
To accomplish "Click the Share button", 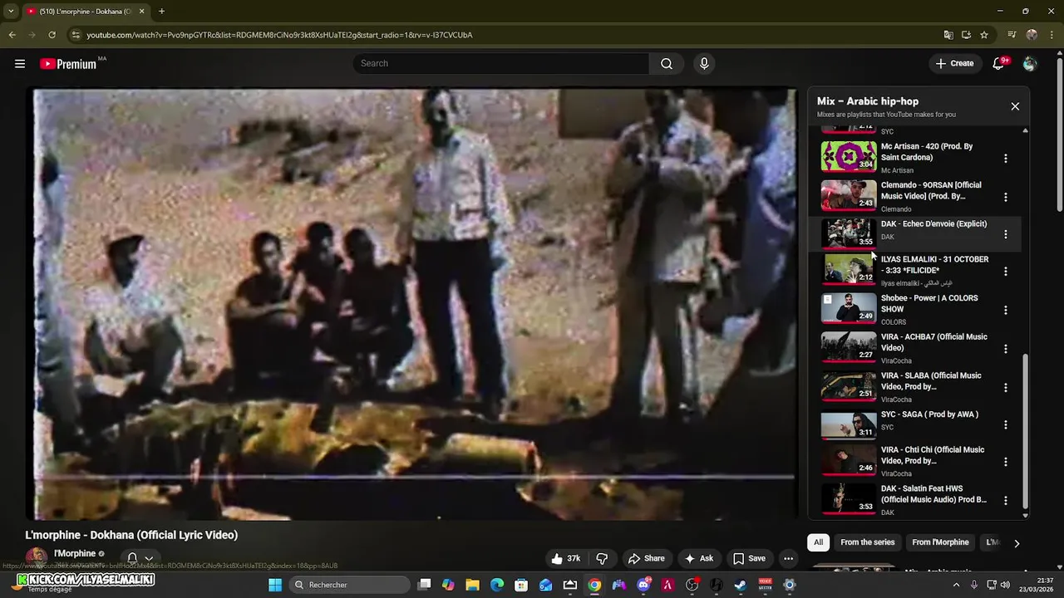I will coord(646,559).
